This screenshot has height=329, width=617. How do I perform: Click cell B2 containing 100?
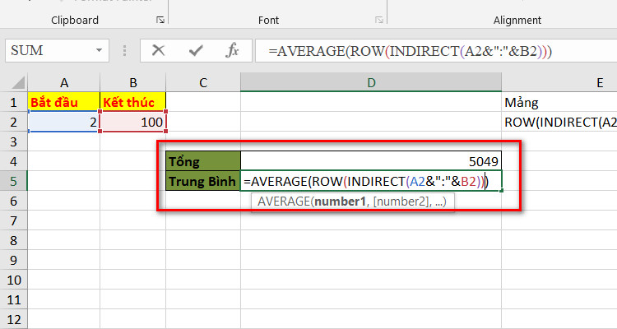pos(133,122)
